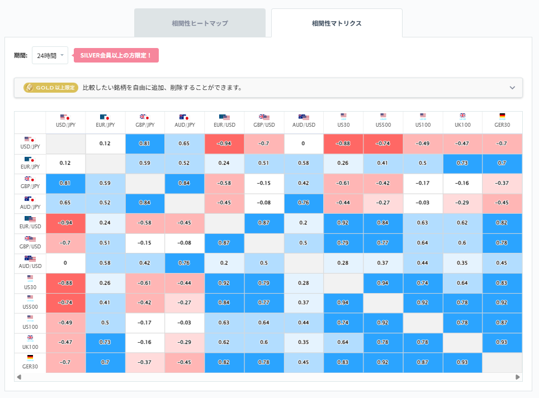This screenshot has height=398, width=539.
Task: Click the EUR/JPY flag icon in row header
Action: [30, 159]
